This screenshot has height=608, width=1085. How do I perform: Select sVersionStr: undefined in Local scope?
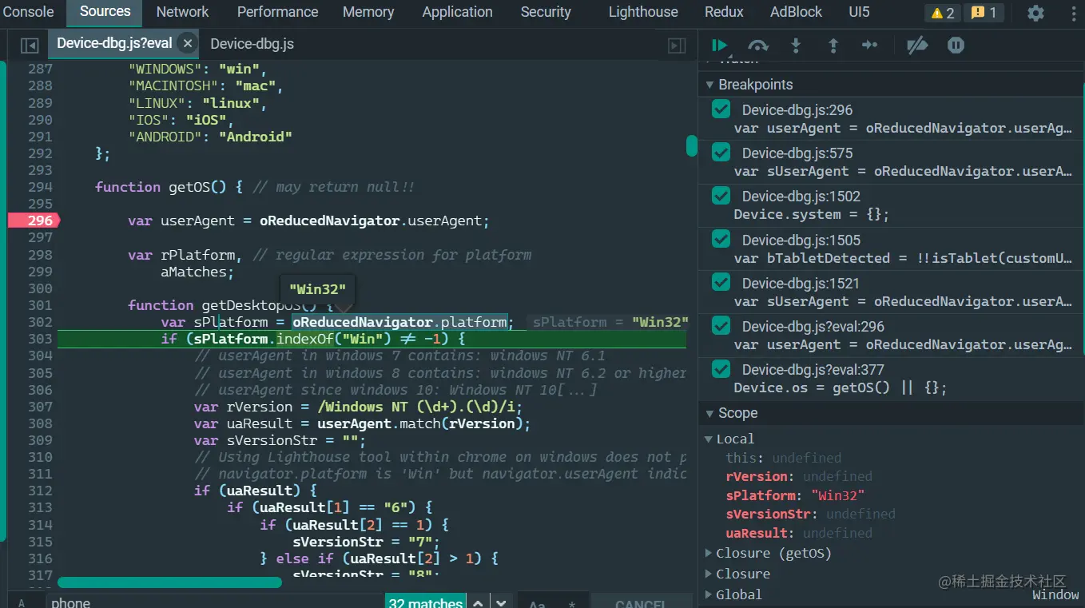click(810, 514)
